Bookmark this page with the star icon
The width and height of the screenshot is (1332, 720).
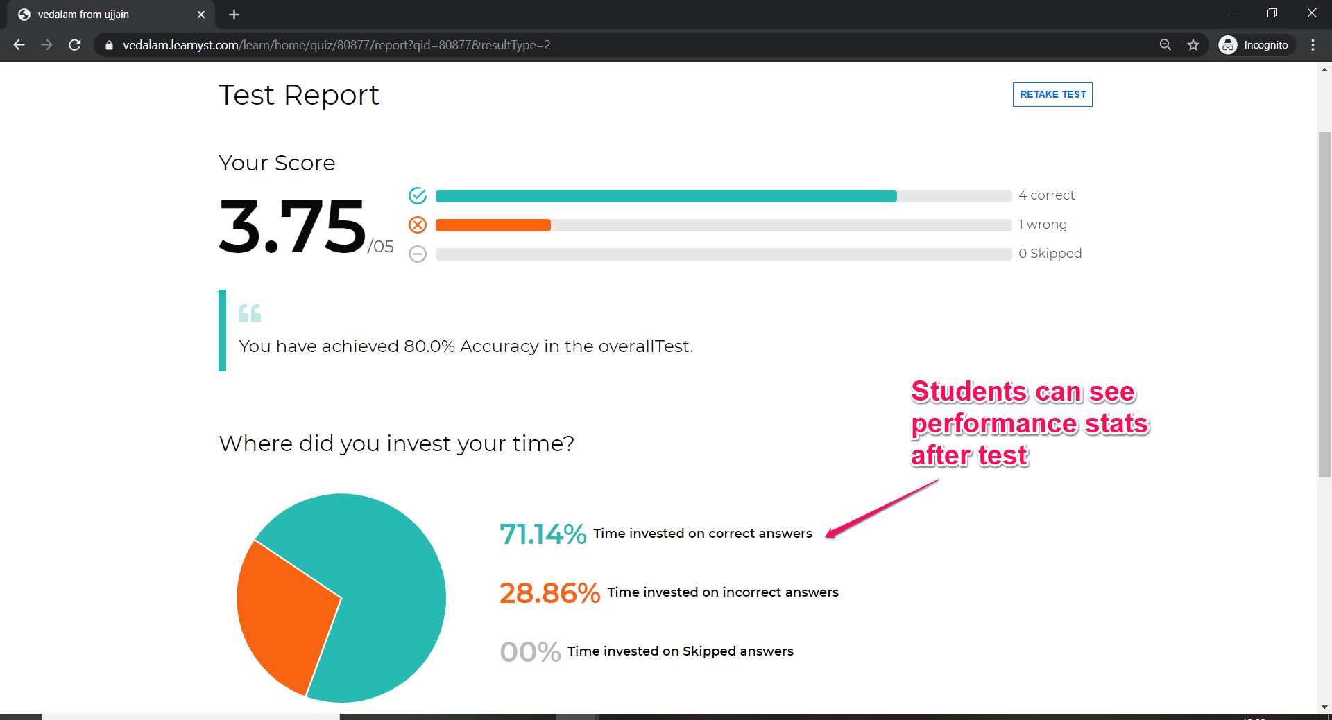coord(1193,45)
